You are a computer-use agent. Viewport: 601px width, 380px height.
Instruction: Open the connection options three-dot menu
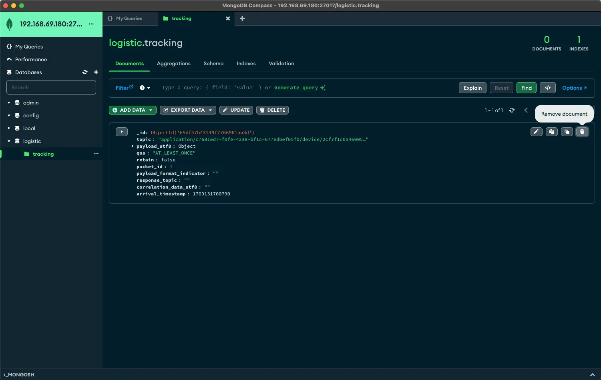(x=91, y=24)
